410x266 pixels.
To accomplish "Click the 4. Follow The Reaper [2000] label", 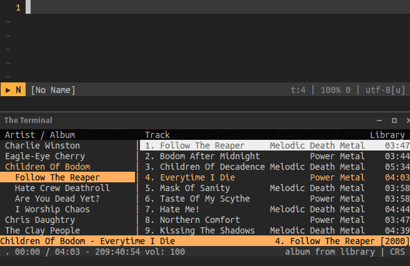I will point(342,241).
